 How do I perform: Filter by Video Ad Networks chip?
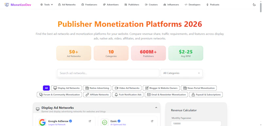click(127, 88)
